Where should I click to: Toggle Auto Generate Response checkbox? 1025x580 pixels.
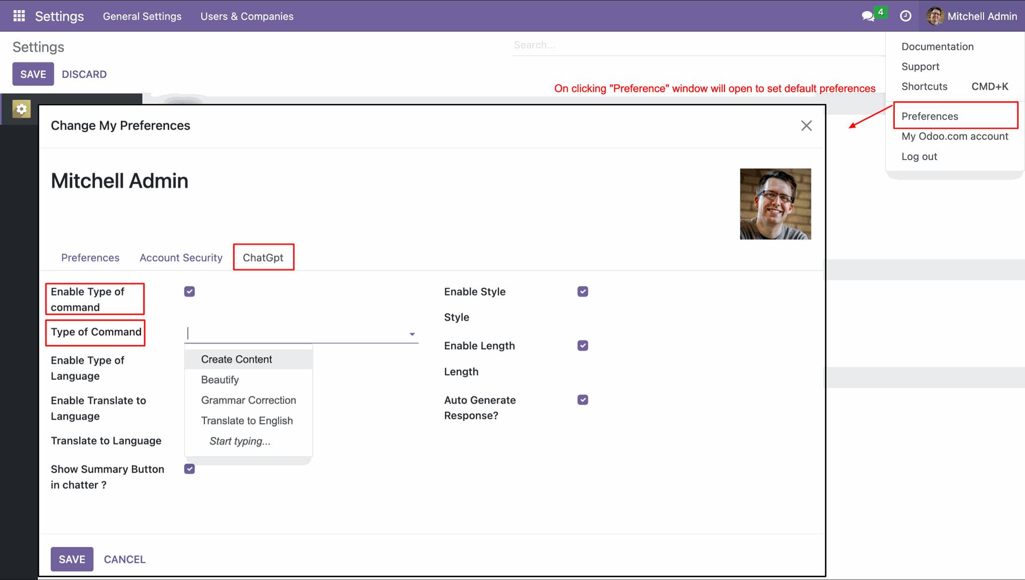(x=583, y=400)
